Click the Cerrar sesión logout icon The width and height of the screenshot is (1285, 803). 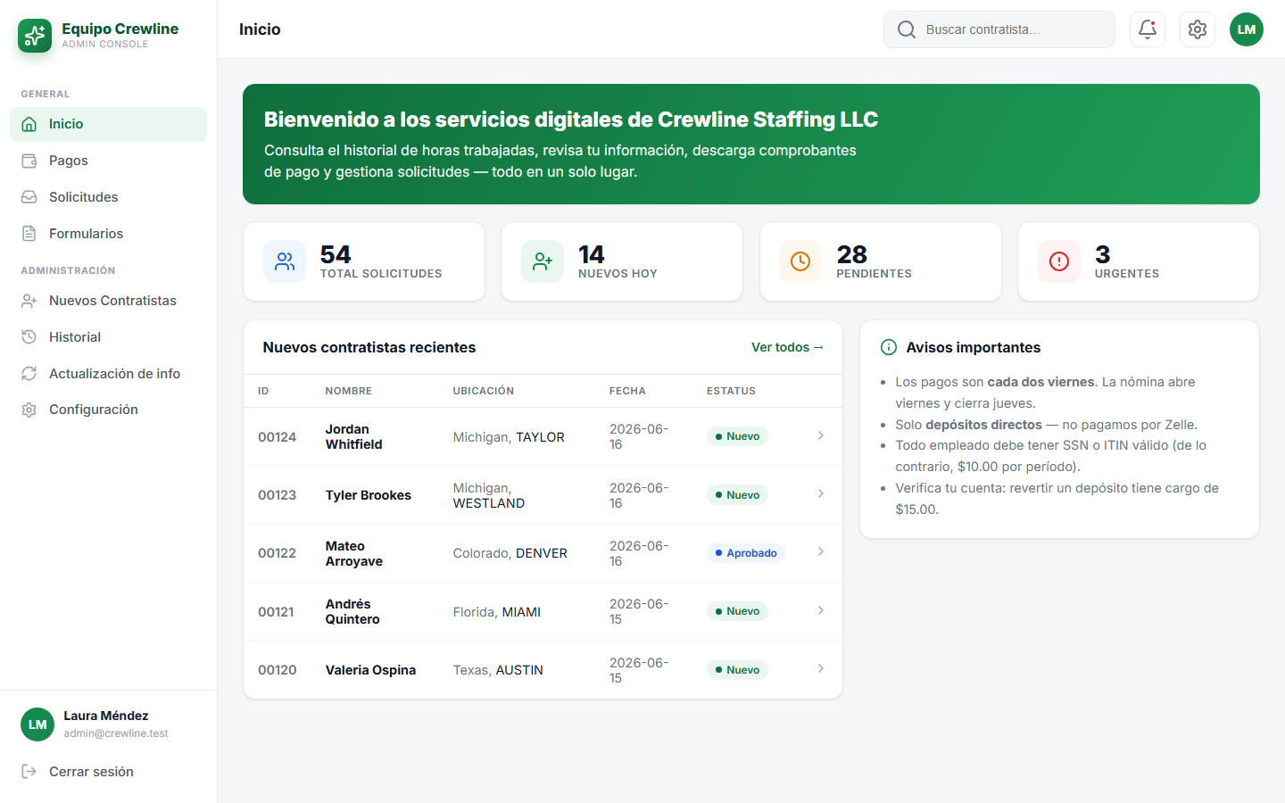click(29, 772)
